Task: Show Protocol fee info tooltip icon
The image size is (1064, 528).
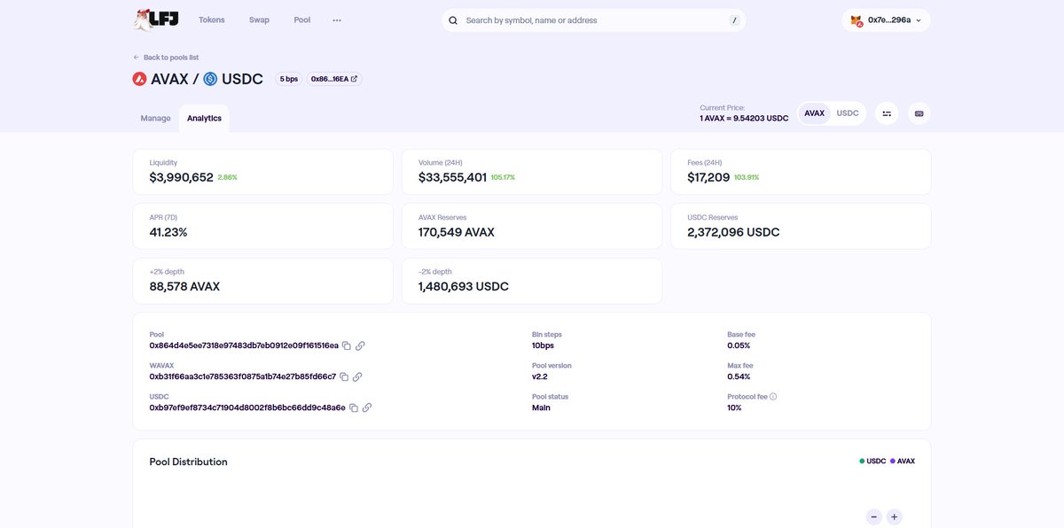Action: [773, 397]
